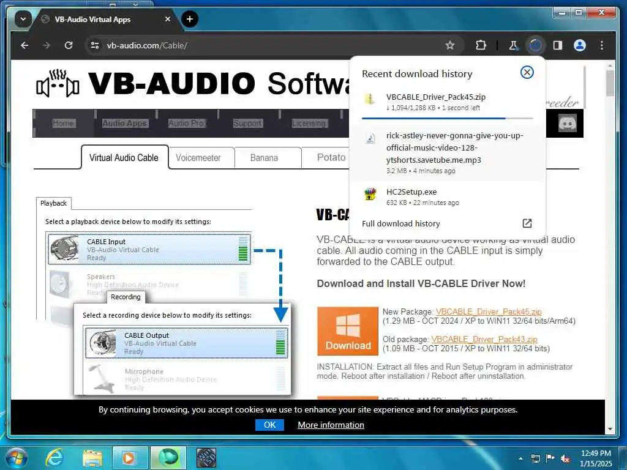Open Windows Media Player taskbar icon

pyautogui.click(x=129, y=458)
